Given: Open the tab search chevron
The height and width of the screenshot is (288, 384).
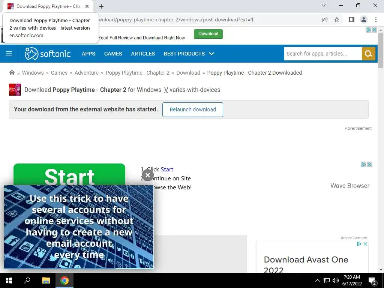Looking at the screenshot, I should pyautogui.click(x=324, y=5).
